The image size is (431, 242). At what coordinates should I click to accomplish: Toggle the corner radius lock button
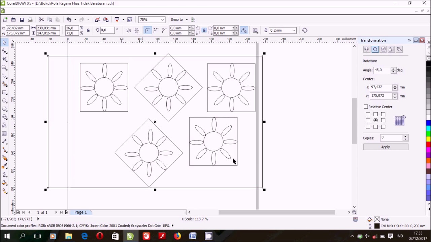tap(204, 30)
